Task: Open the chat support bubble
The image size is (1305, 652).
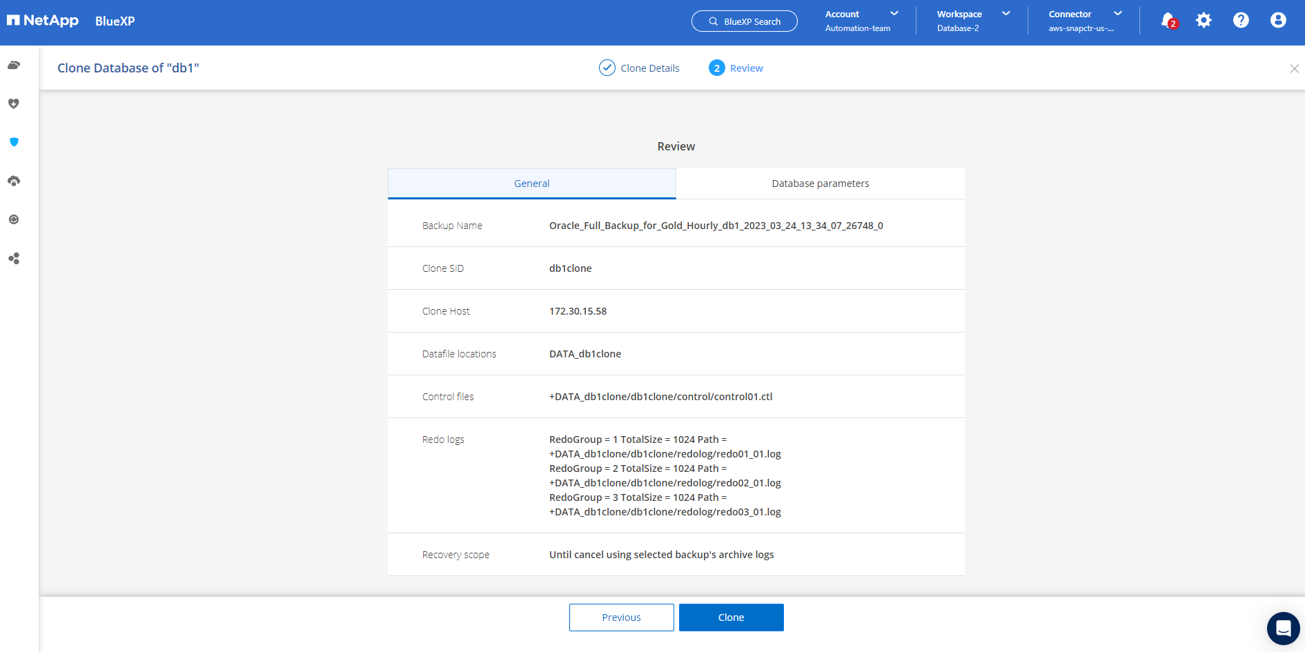Action: pyautogui.click(x=1283, y=629)
